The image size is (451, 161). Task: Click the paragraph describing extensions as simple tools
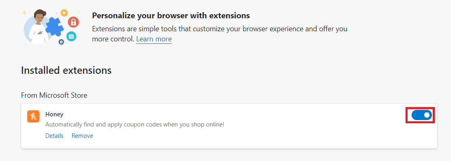220,34
